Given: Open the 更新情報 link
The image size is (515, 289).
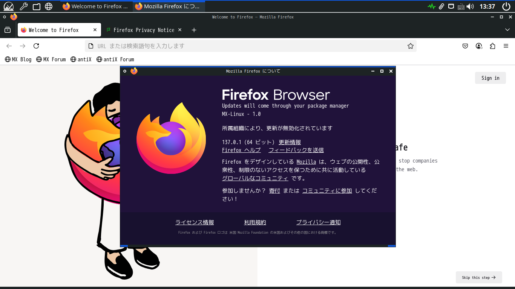Looking at the screenshot, I should pos(290,142).
